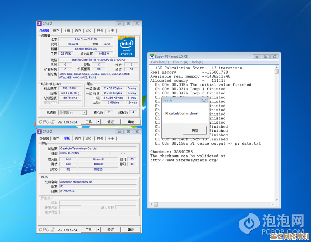This screenshot has width=311, height=242.
Task: Switch to 内存 tab in processor window
Action: pos(78,31)
